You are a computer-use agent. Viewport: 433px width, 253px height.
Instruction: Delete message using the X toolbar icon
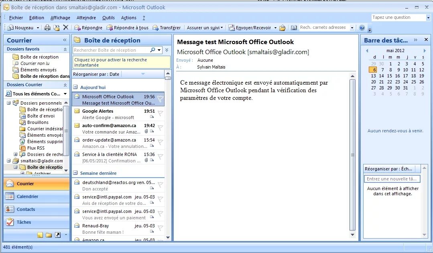click(65, 27)
